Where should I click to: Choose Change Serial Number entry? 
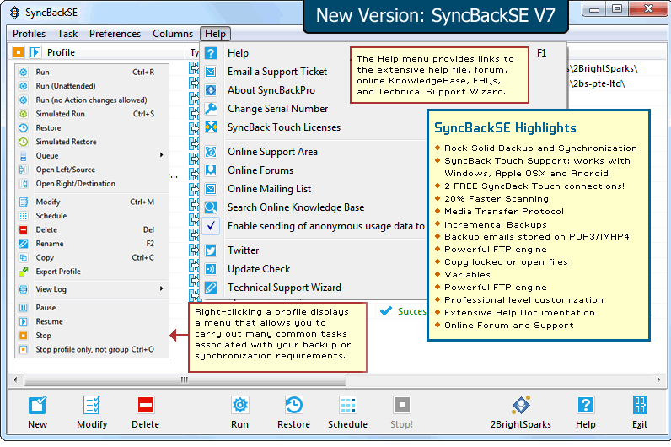point(277,109)
